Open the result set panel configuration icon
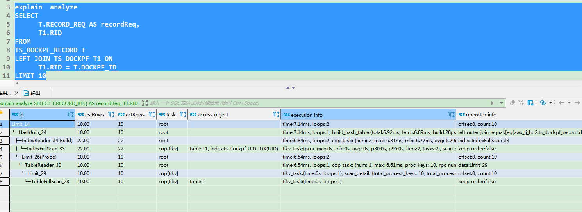The width and height of the screenshot is (582, 212). coord(530,103)
